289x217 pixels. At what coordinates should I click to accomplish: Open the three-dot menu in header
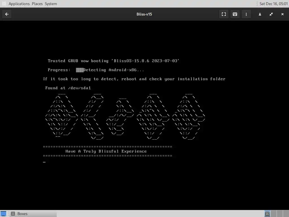[246, 14]
